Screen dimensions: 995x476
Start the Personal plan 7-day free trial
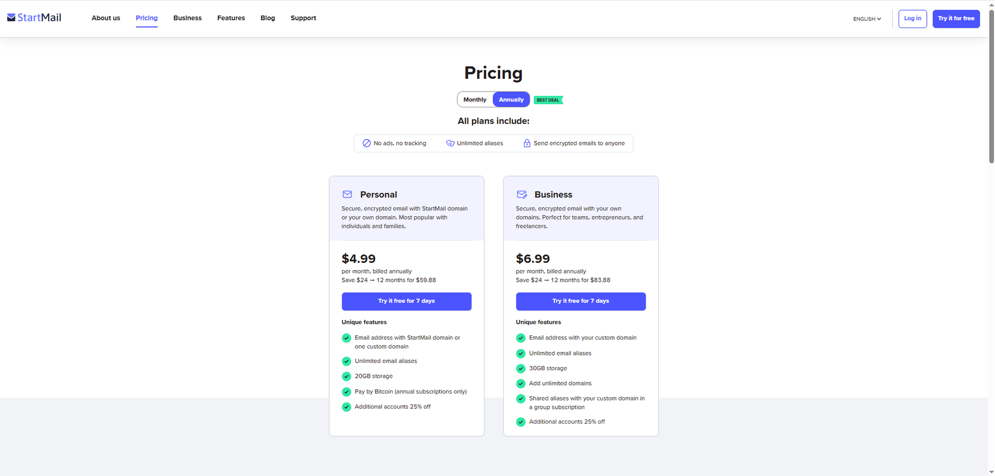point(406,301)
